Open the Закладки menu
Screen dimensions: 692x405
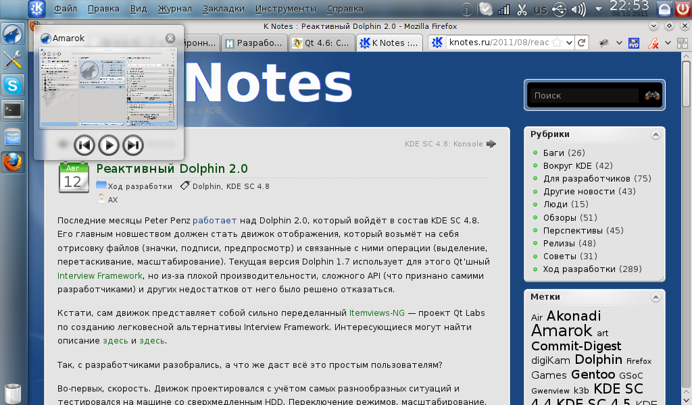223,8
